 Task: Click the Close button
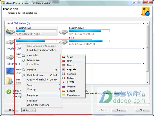142,110
